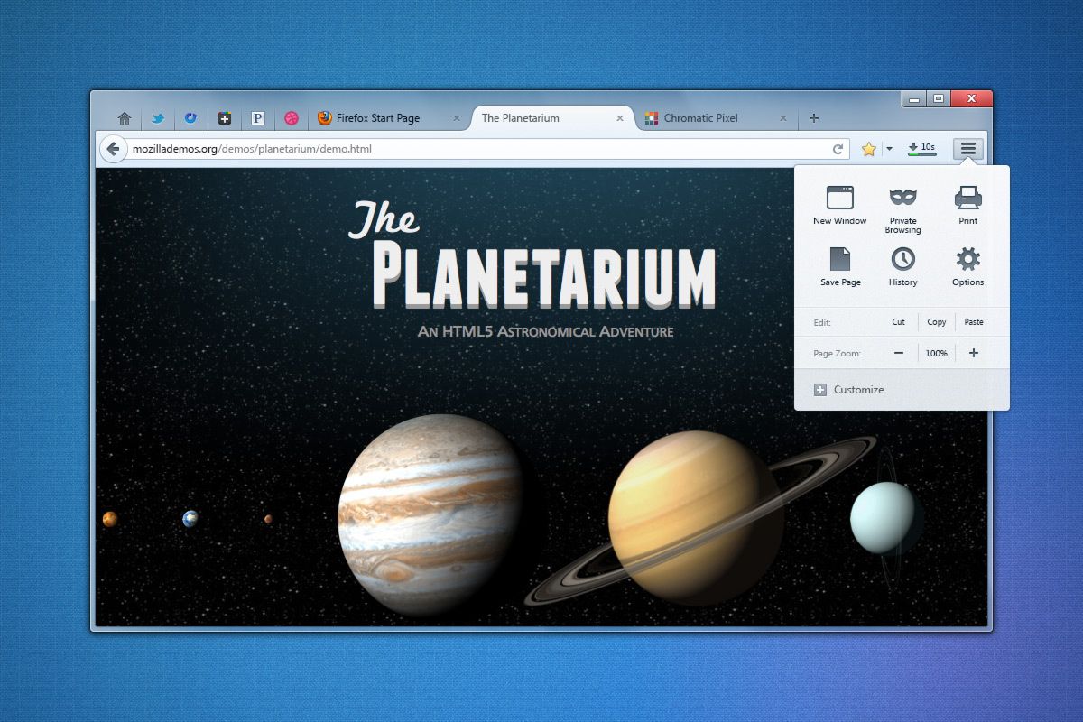Viewport: 1083px width, 722px height.
Task: Decrease Page Zoom with the minus control
Action: click(898, 353)
